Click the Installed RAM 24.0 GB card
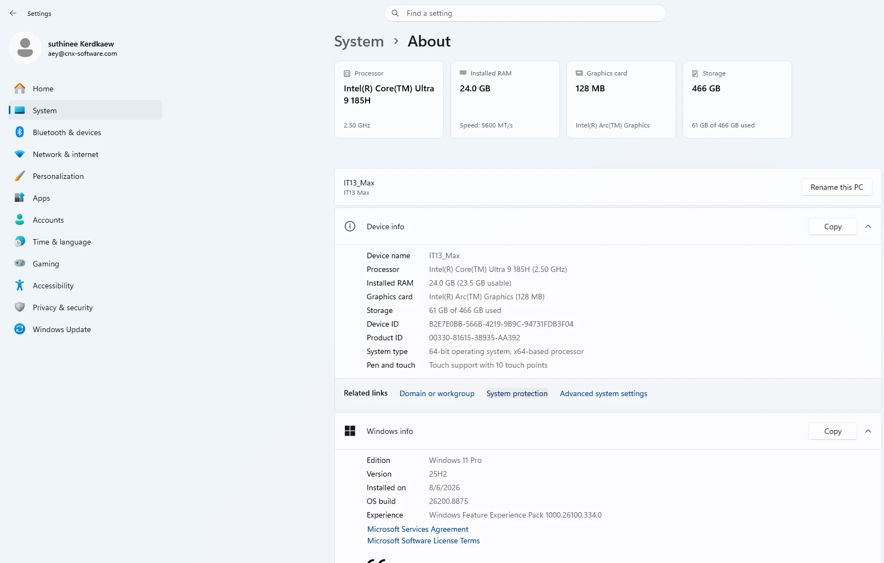The width and height of the screenshot is (884, 563). coord(505,100)
